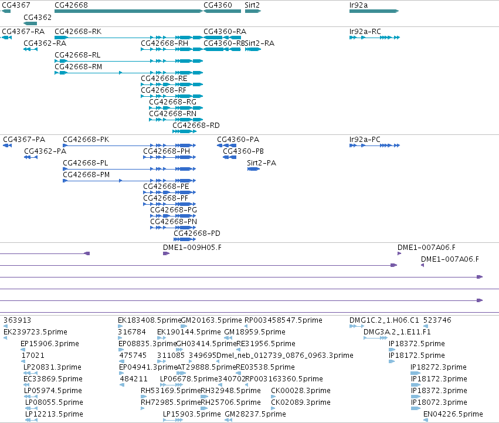Click the EST labeled 363913
The image size is (499, 423).
point(17,320)
